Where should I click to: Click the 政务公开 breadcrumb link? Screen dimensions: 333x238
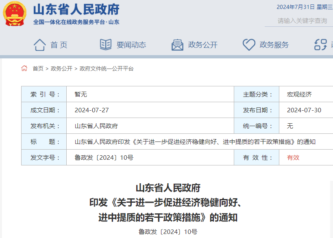(x=59, y=69)
